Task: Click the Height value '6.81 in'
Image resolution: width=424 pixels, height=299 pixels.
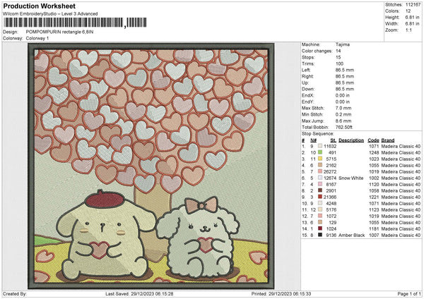Action: pyautogui.click(x=412, y=17)
